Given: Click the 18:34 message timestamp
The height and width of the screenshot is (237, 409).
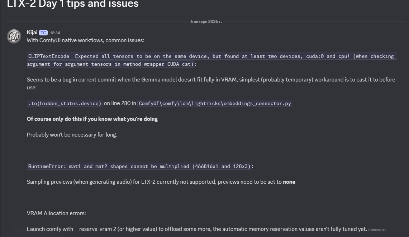Looking at the screenshot, I should point(55,33).
